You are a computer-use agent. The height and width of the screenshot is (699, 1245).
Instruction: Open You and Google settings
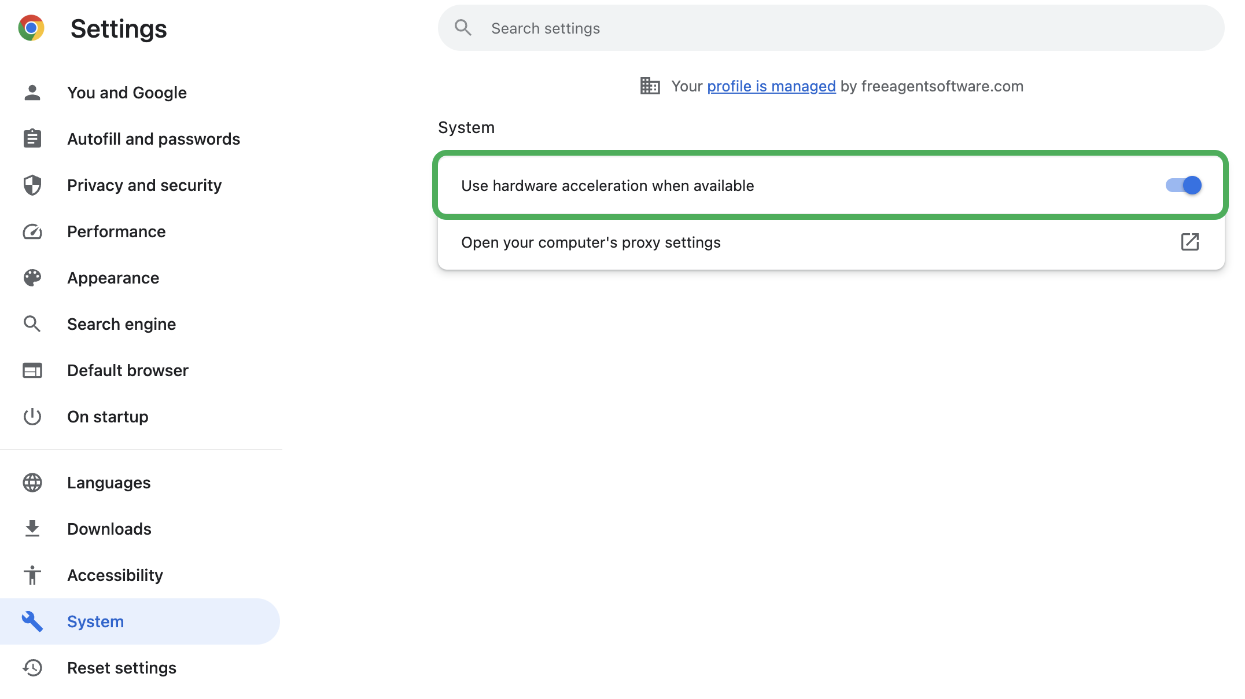click(x=140, y=93)
